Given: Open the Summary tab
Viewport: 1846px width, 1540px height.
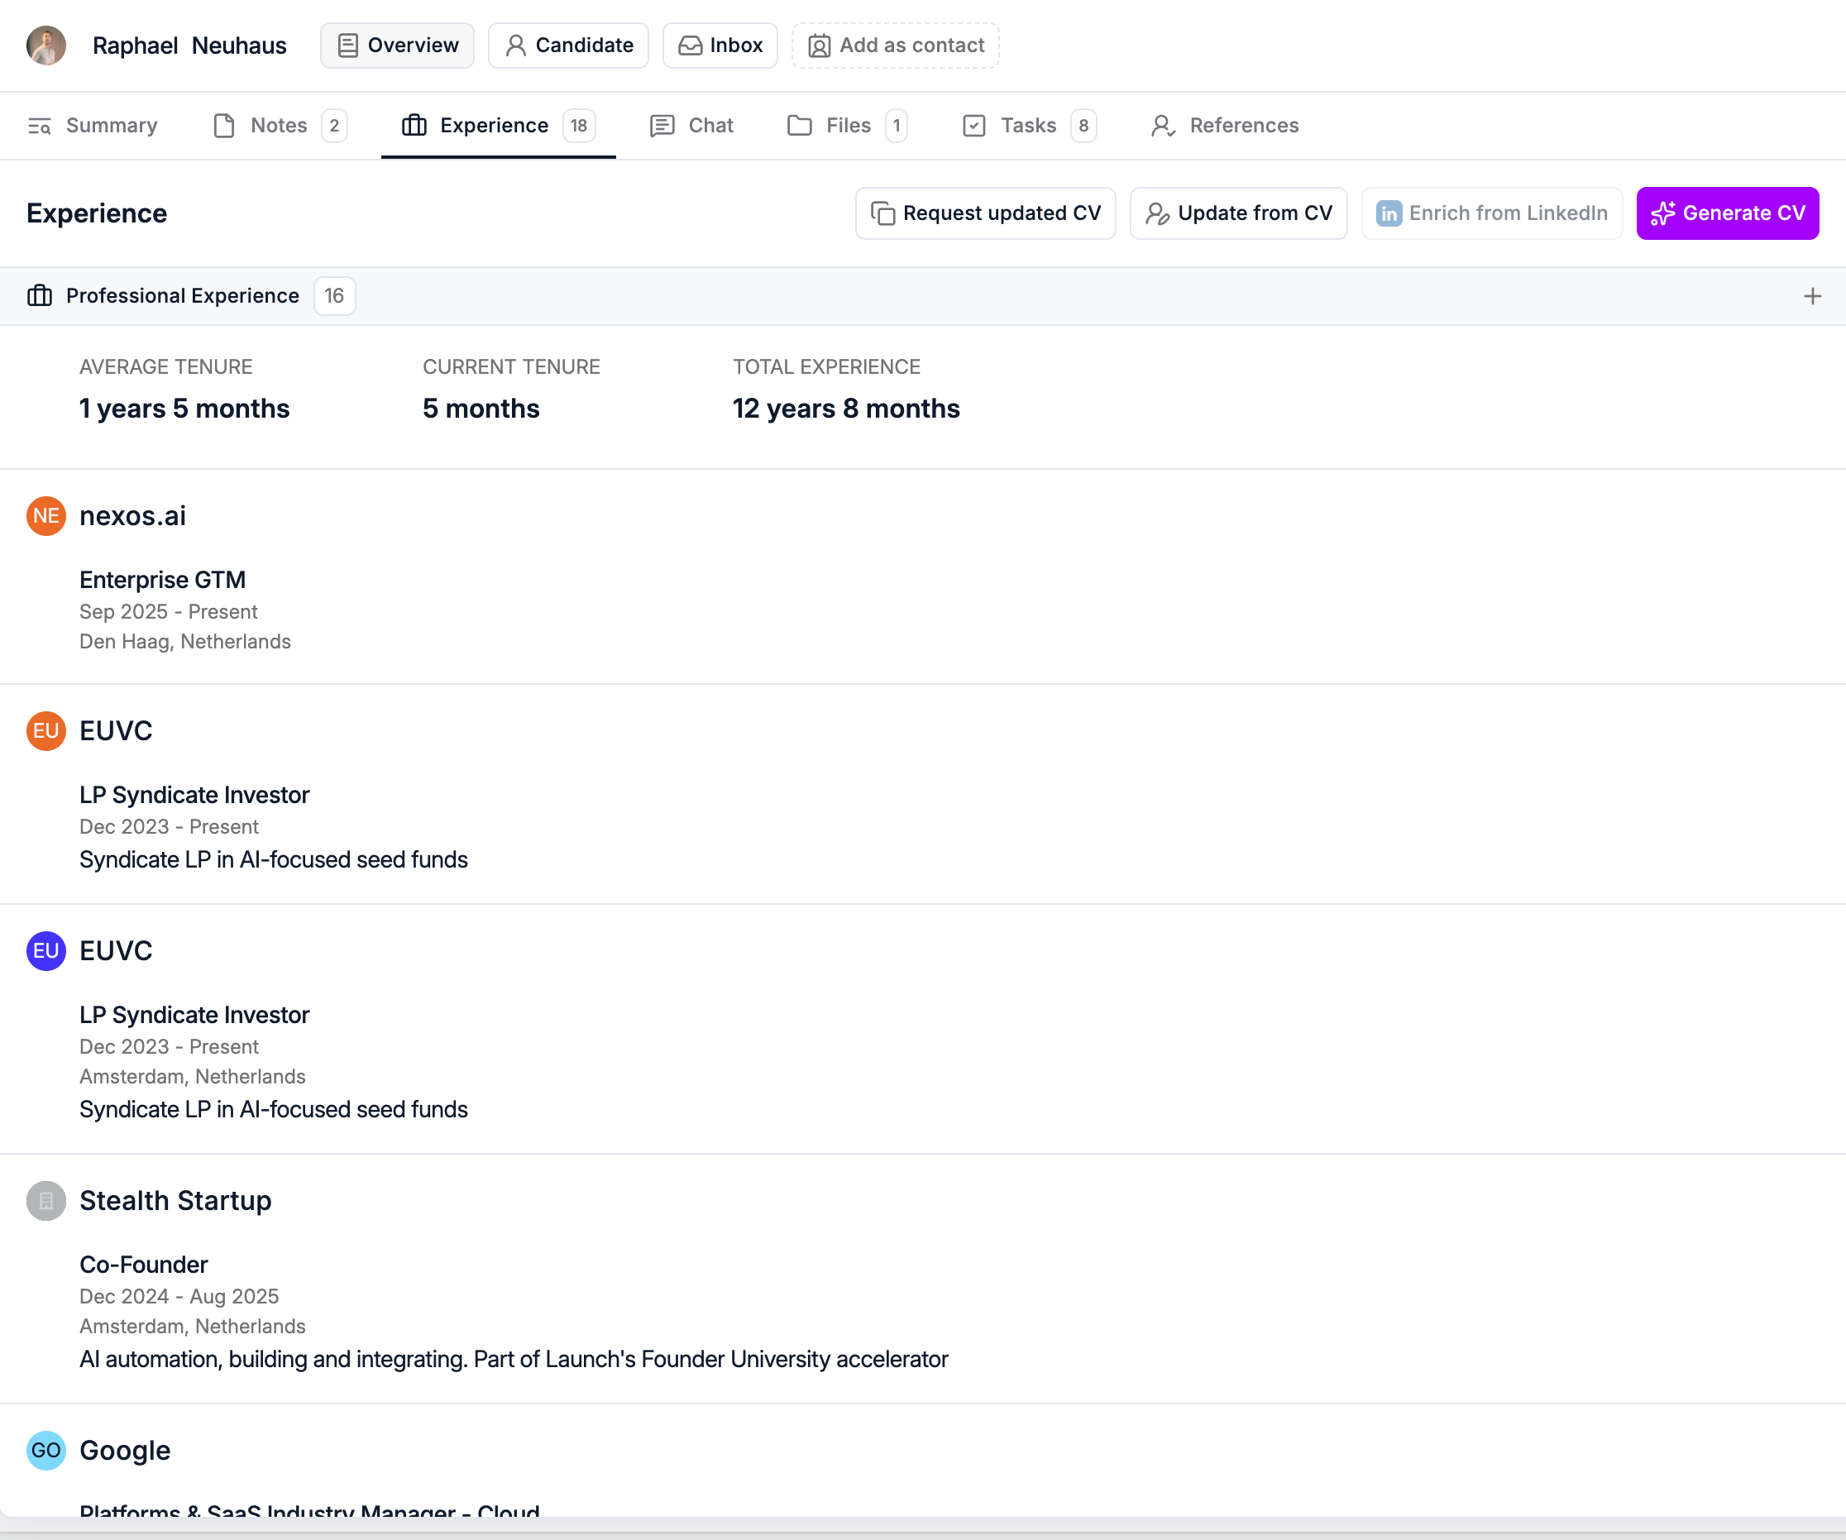Looking at the screenshot, I should pos(93,126).
